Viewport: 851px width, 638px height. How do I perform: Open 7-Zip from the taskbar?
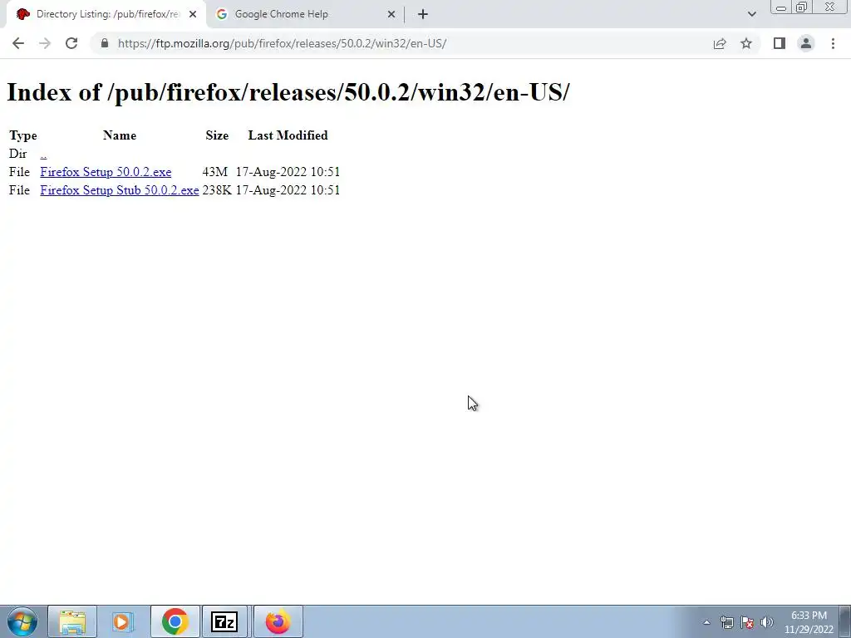(224, 621)
